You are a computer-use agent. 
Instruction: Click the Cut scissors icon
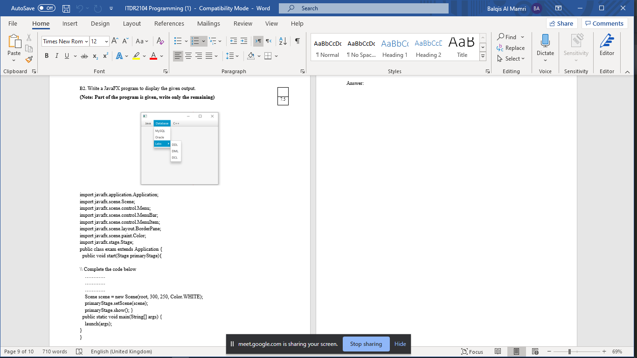[x=29, y=37]
